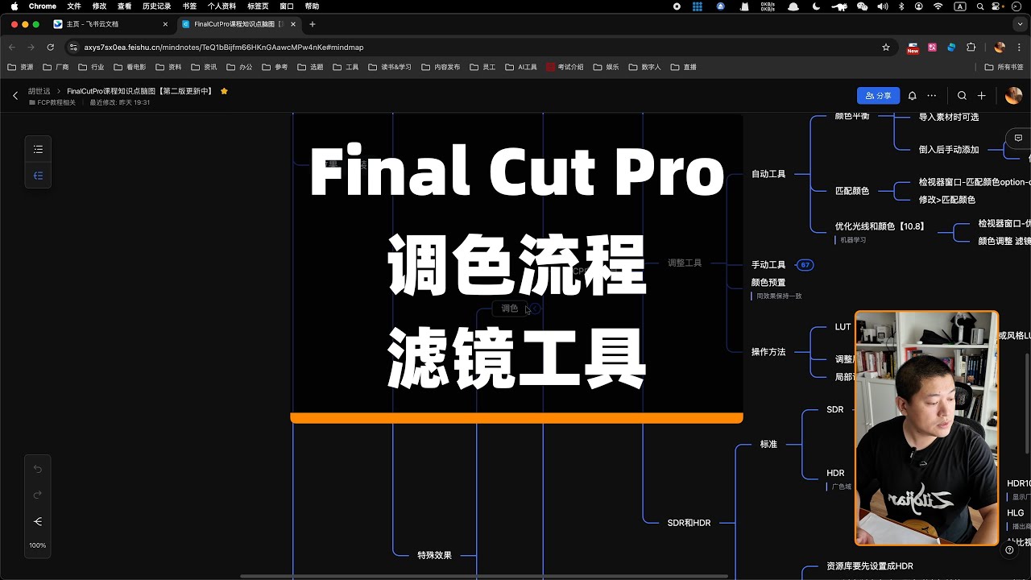Open the 标签页 menu
Screen dimensions: 1031x580
point(258,6)
